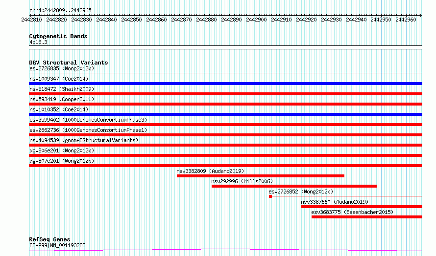Viewport: 436px width, 256px height.
Task: Select variant label esv2662736 (1000GenomesConsortiumPhase1)
Action: [88, 130]
